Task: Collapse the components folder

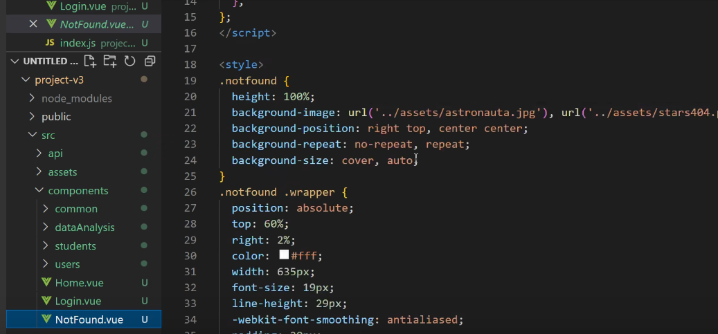Action: point(39,190)
